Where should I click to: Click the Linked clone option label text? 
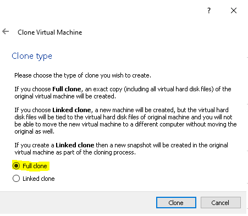[38, 179]
